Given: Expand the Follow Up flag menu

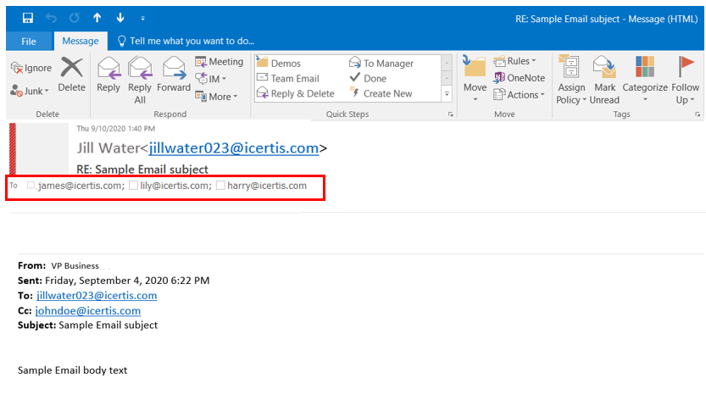Looking at the screenshot, I should click(686, 78).
